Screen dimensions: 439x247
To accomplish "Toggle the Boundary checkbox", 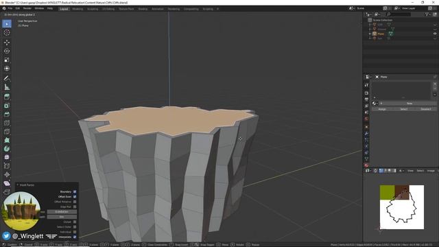I will (x=75, y=192).
